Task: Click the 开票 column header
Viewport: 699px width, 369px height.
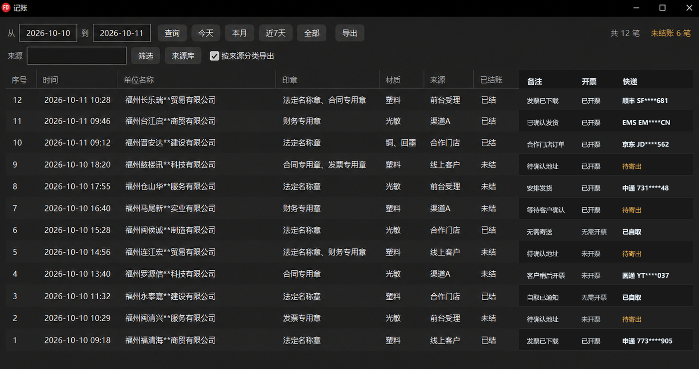Action: click(589, 81)
